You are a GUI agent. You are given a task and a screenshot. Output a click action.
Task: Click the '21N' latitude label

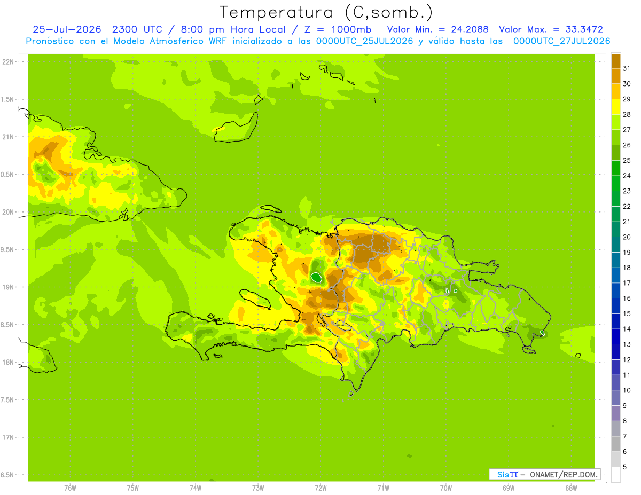point(9,137)
